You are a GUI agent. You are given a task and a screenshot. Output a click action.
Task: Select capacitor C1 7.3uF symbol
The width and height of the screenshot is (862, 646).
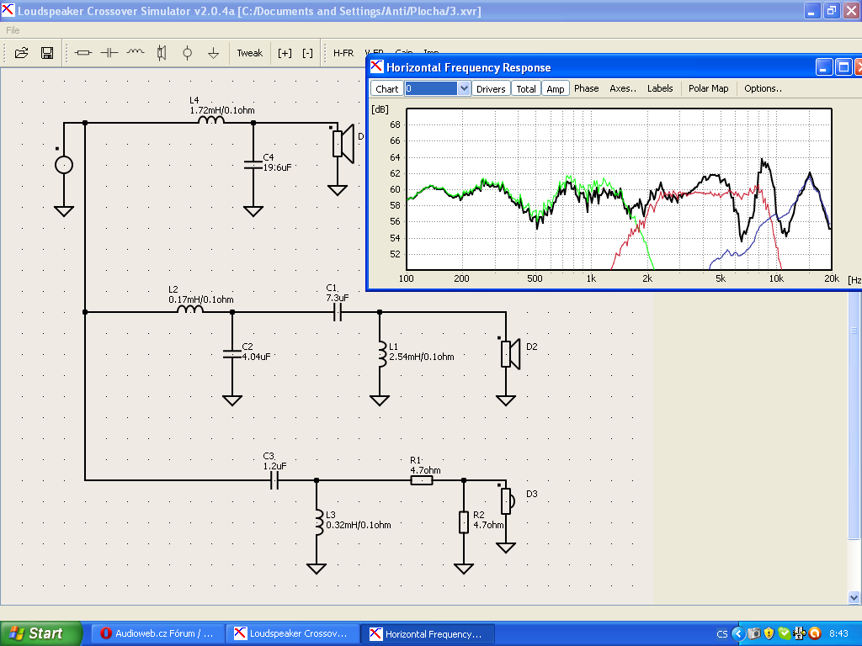point(338,313)
